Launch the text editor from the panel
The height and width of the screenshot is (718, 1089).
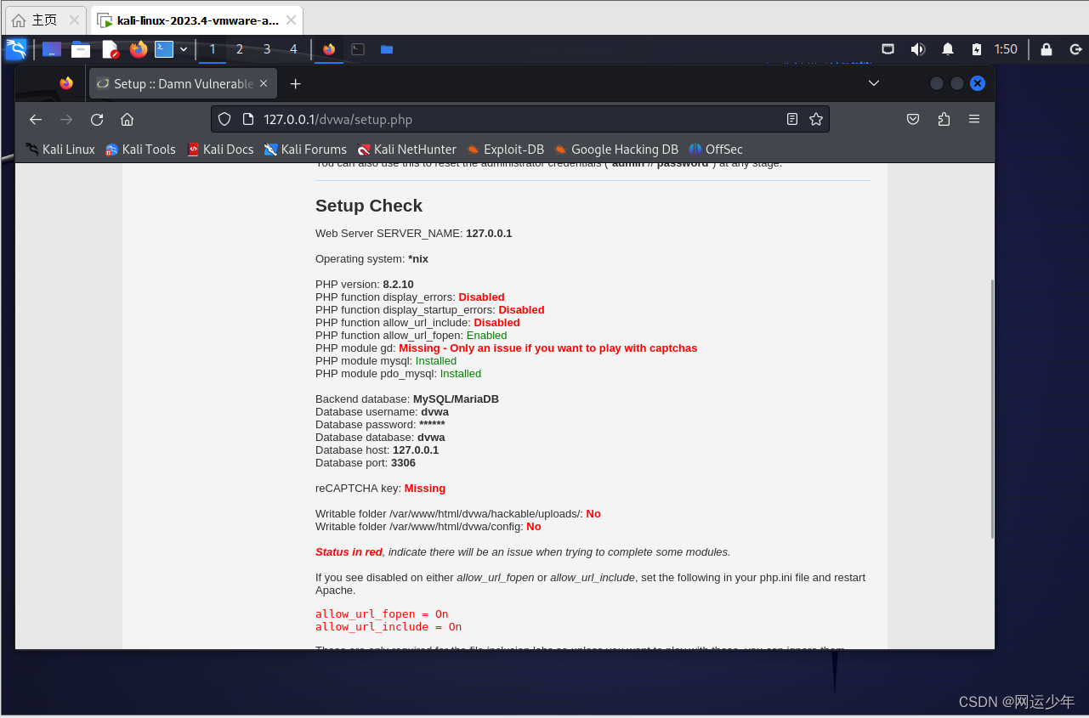tap(110, 49)
